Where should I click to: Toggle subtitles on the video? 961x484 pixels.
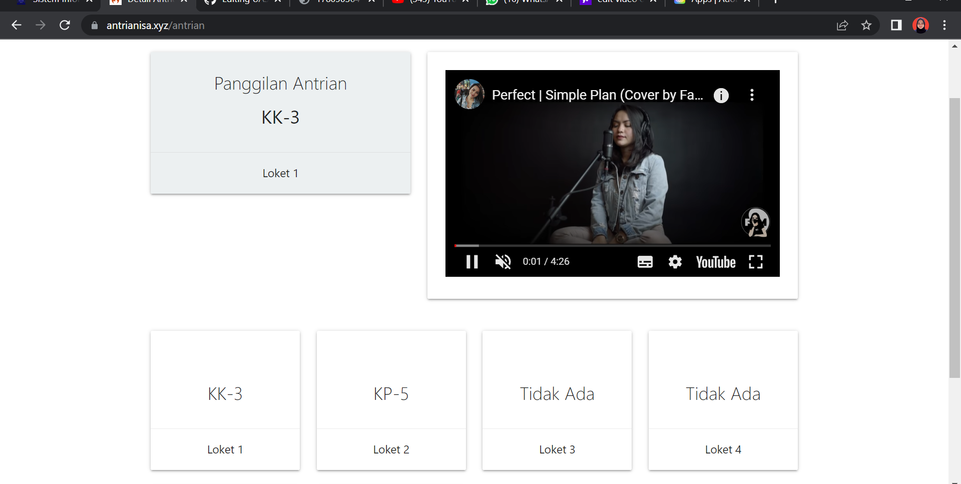pos(645,262)
